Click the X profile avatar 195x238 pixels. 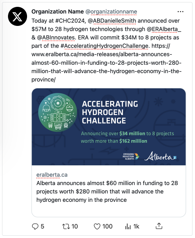18,16
